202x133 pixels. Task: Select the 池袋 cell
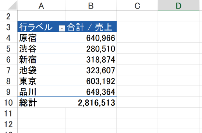[41, 70]
